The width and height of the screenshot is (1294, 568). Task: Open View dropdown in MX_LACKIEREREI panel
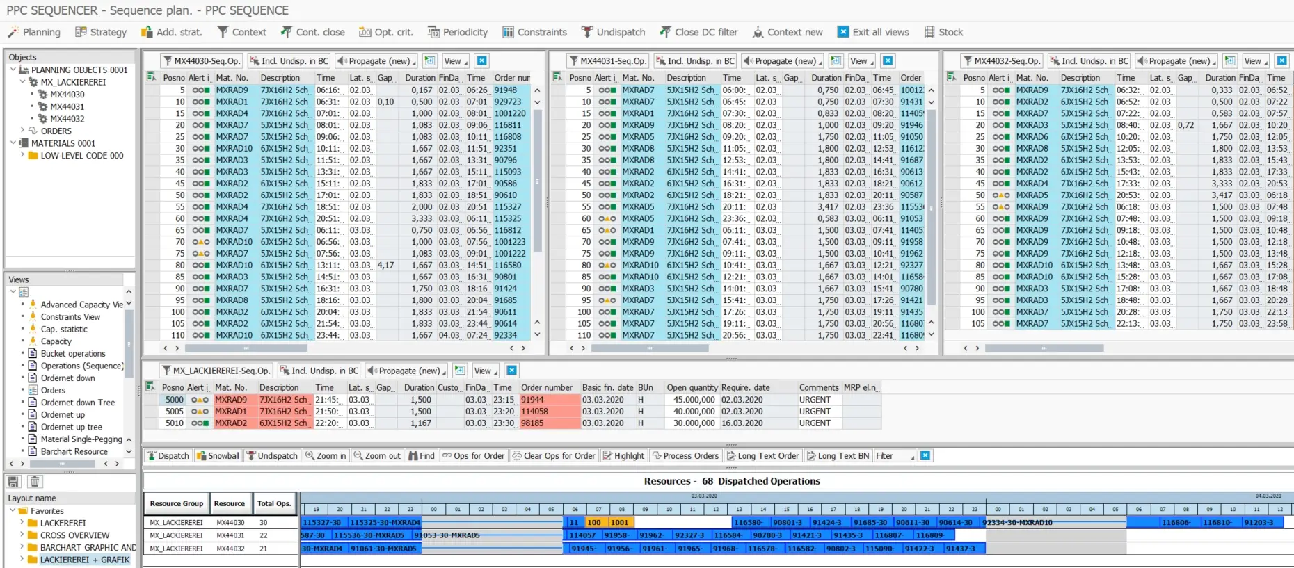[x=486, y=371]
